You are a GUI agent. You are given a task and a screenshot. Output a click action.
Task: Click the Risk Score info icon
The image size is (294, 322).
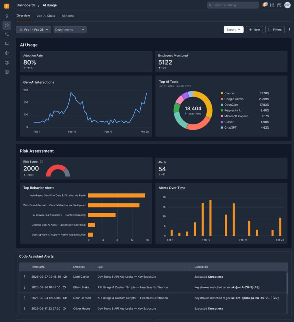click(x=42, y=162)
